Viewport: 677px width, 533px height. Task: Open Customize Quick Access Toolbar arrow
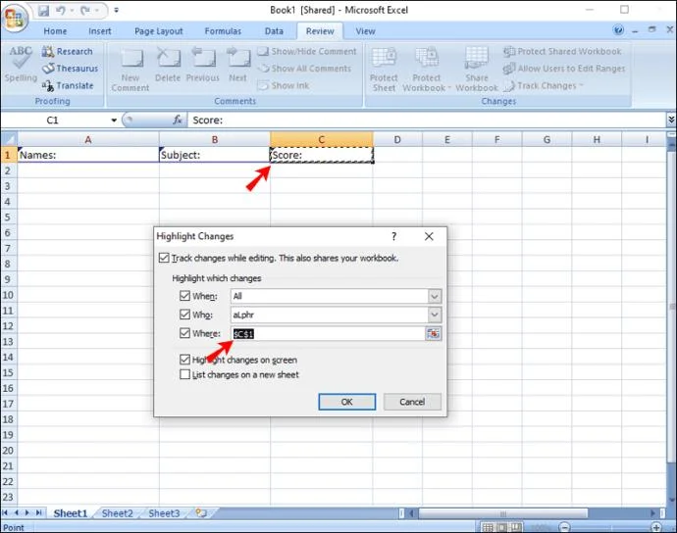[x=116, y=10]
